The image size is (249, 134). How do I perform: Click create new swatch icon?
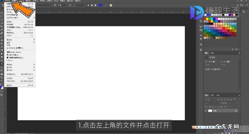(x=233, y=49)
